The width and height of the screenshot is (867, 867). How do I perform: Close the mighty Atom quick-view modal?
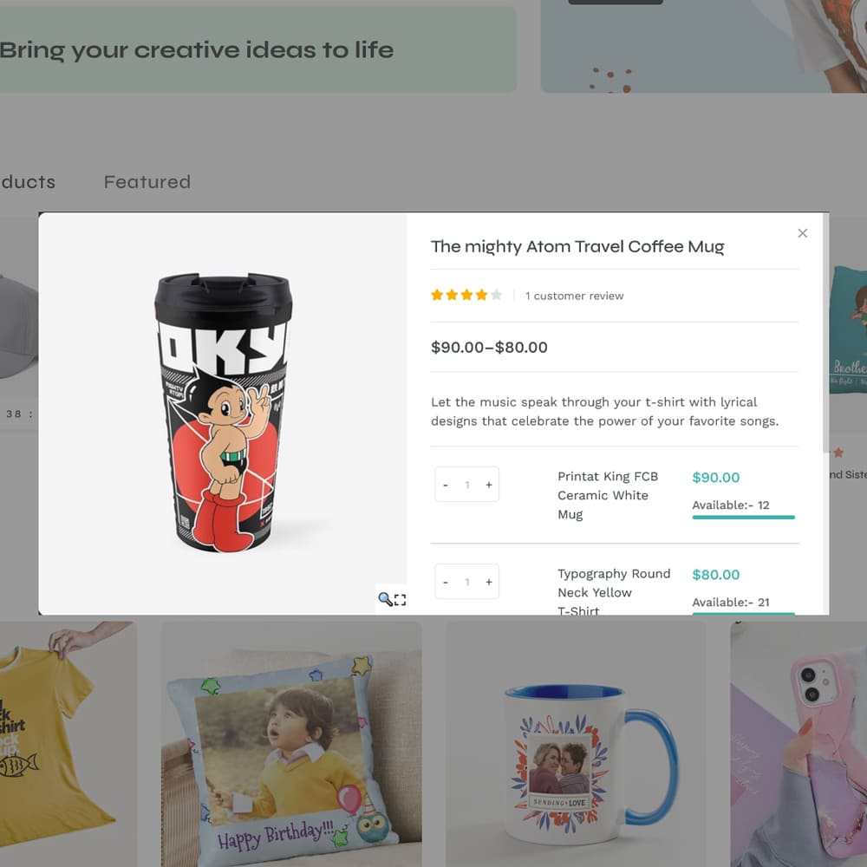(x=802, y=232)
